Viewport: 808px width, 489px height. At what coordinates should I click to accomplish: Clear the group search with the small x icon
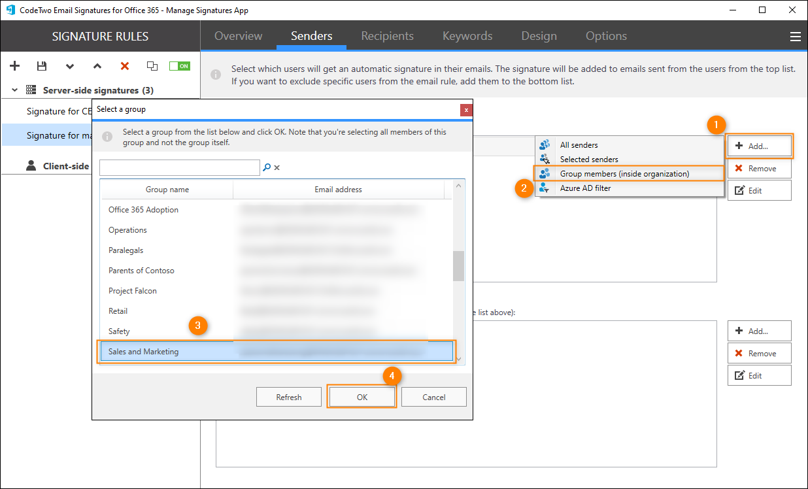tap(277, 168)
